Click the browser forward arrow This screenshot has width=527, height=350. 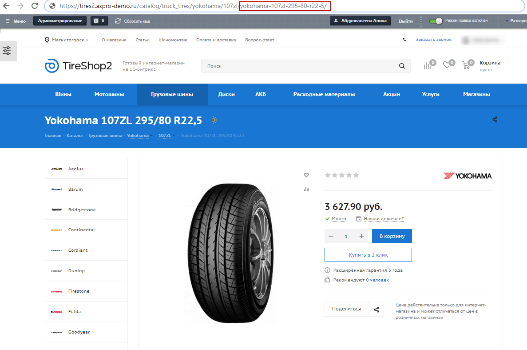click(x=20, y=6)
